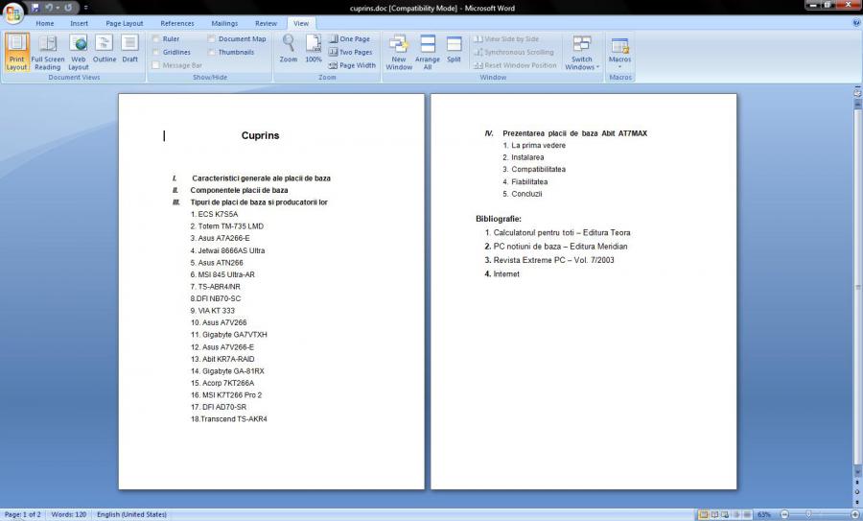Image resolution: width=863 pixels, height=521 pixels.
Task: Select Web Layout document view
Action: (x=79, y=52)
